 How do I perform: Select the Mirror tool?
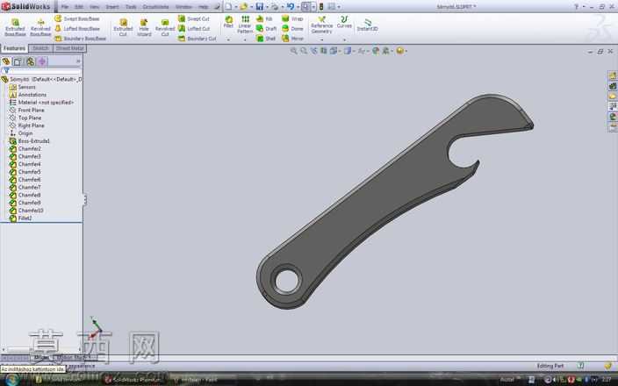pos(292,39)
